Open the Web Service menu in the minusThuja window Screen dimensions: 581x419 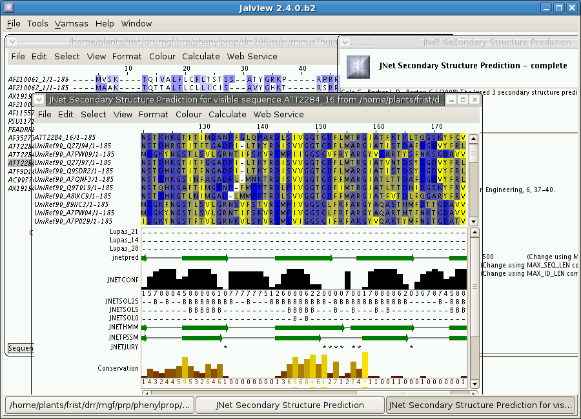tap(252, 56)
